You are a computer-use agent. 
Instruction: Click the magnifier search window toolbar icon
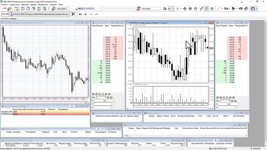(45, 8)
